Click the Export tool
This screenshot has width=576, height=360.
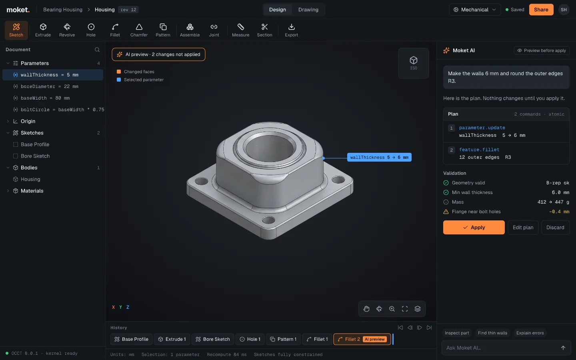click(291, 30)
